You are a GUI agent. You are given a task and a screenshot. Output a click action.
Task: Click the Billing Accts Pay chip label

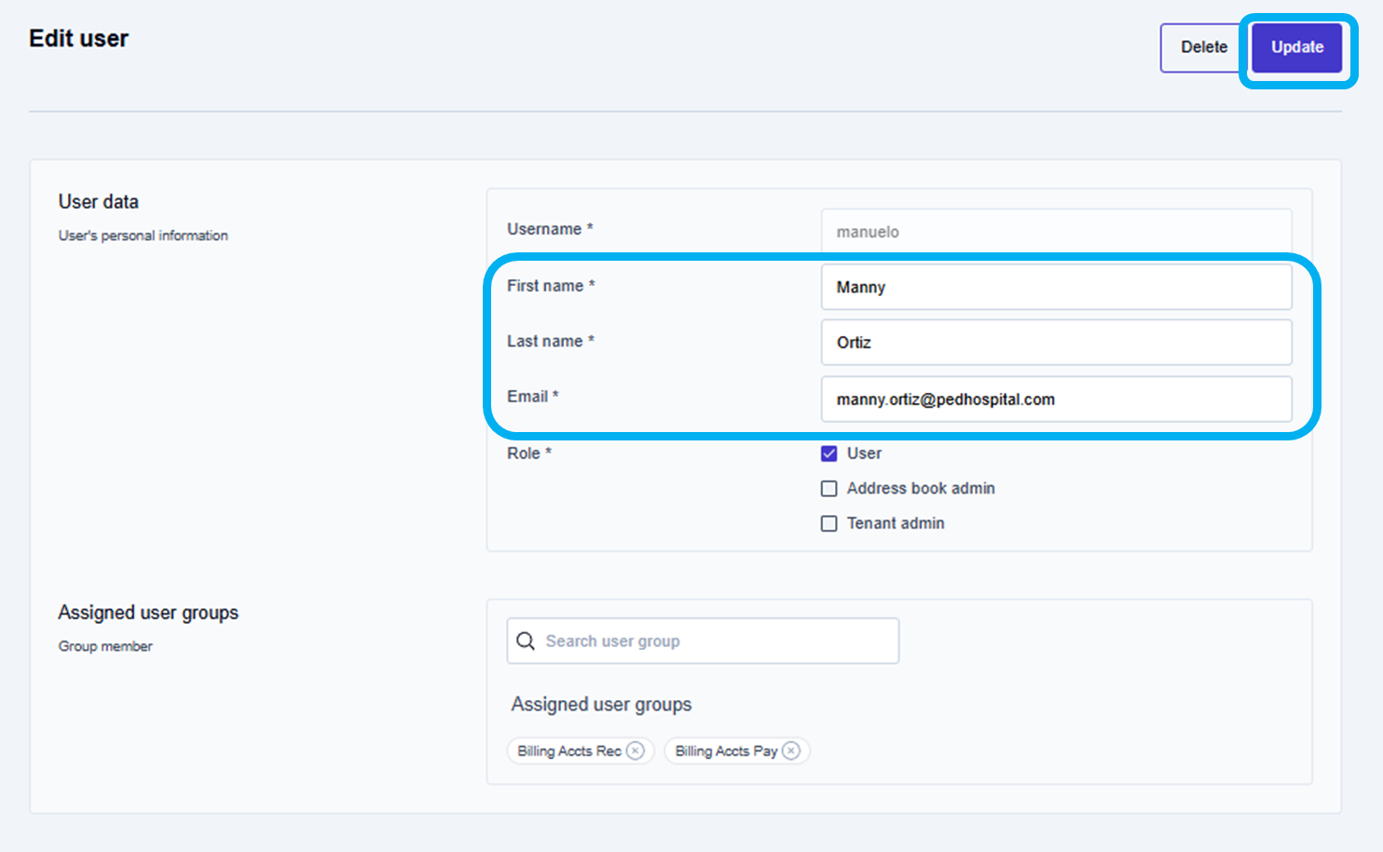(726, 751)
